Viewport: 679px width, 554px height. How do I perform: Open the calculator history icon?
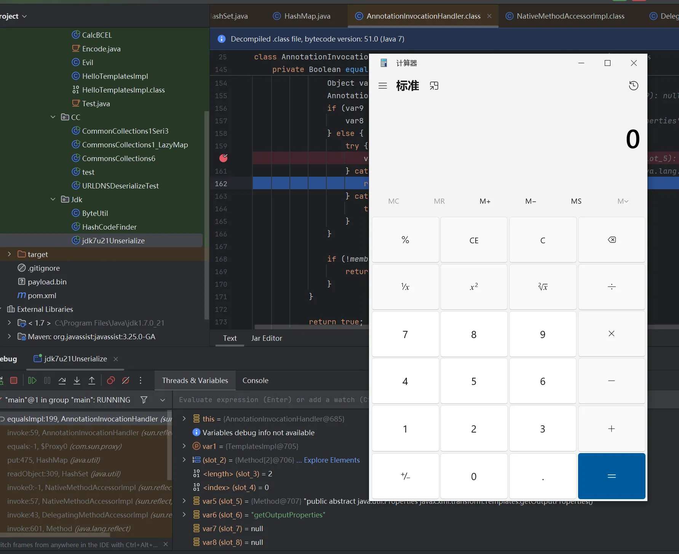click(x=633, y=86)
